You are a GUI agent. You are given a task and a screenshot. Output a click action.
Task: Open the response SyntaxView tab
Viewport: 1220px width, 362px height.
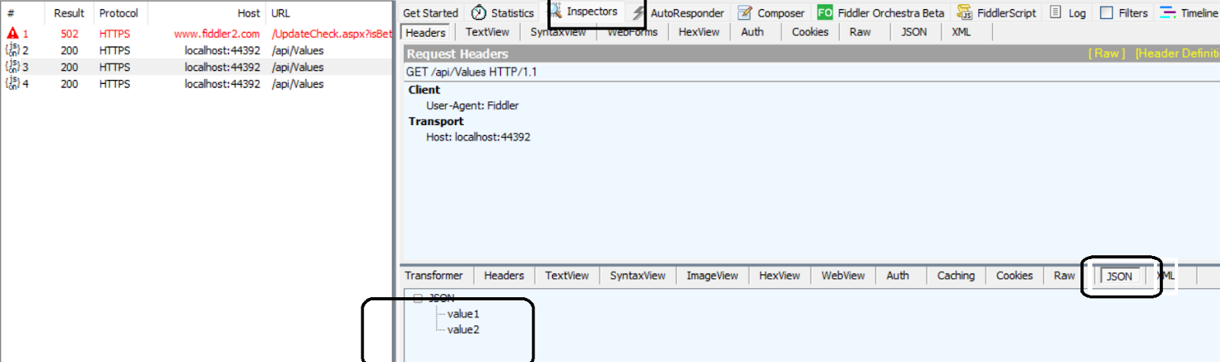(637, 276)
